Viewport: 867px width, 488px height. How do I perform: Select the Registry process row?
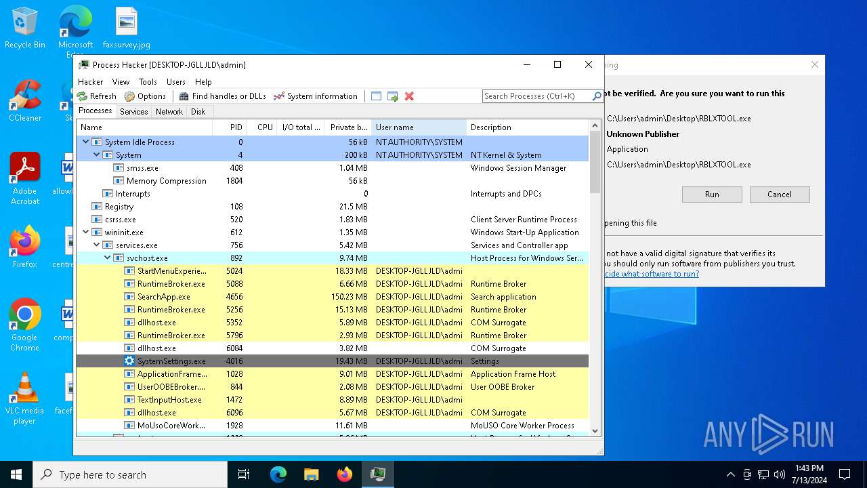point(332,207)
